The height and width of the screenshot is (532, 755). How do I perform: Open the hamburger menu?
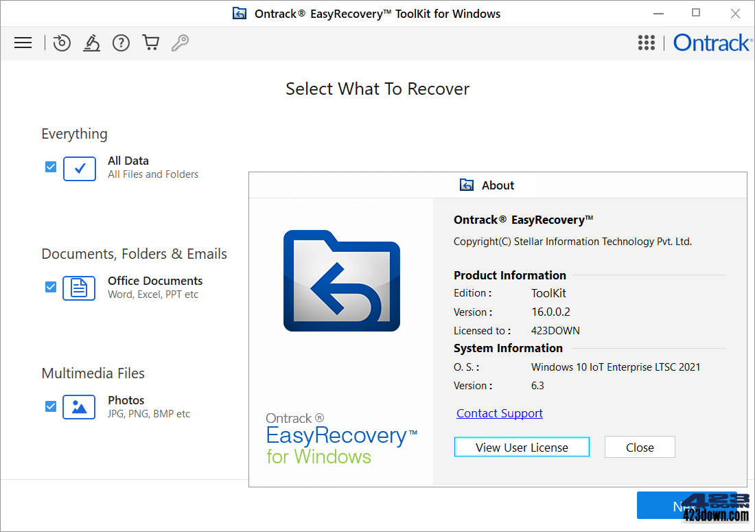click(23, 43)
